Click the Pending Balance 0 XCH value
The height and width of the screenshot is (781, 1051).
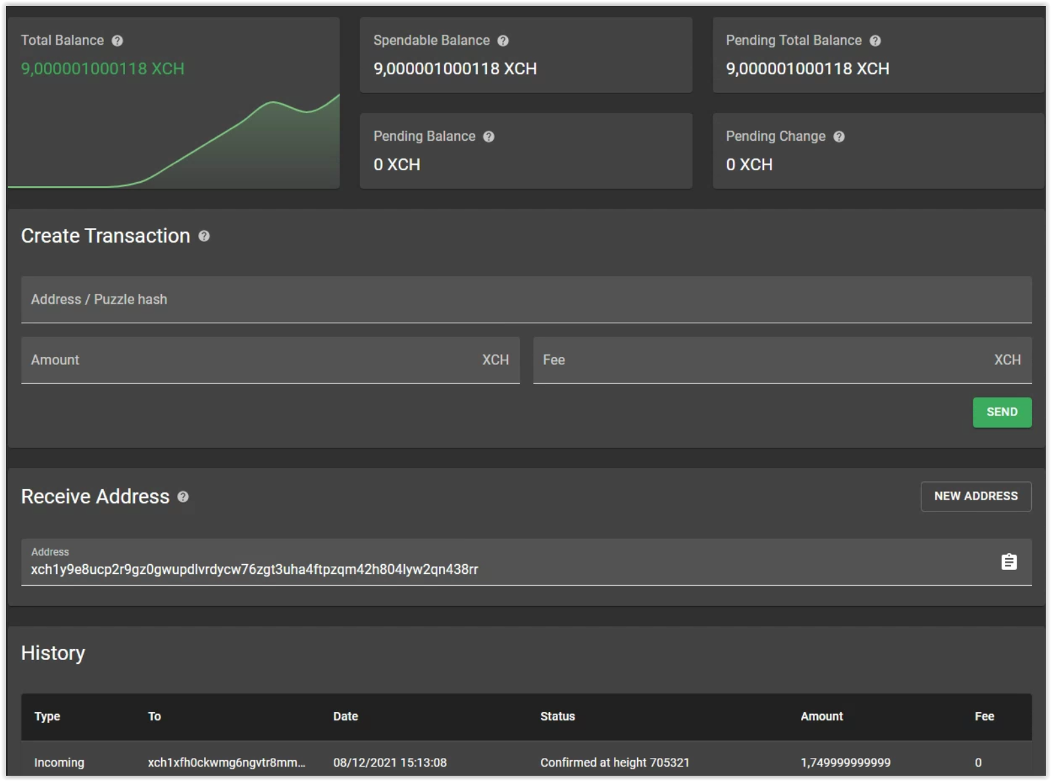(x=397, y=165)
